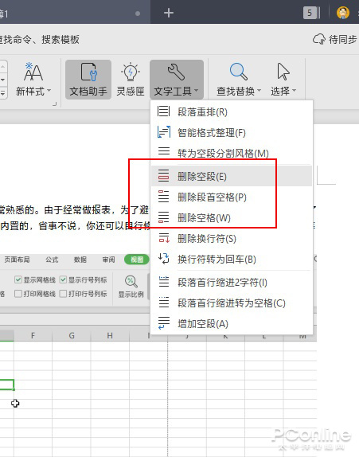The height and width of the screenshot is (457, 359).
Task: Switch to 公式 tab in spreadsheet
Action: click(x=52, y=260)
